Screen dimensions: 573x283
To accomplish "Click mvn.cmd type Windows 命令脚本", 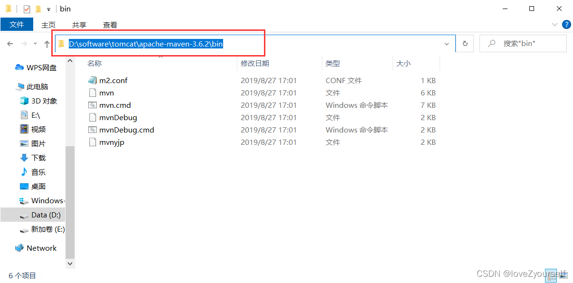I will (357, 105).
